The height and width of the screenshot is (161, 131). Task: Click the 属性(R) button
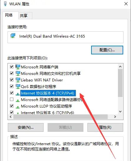[105, 127]
